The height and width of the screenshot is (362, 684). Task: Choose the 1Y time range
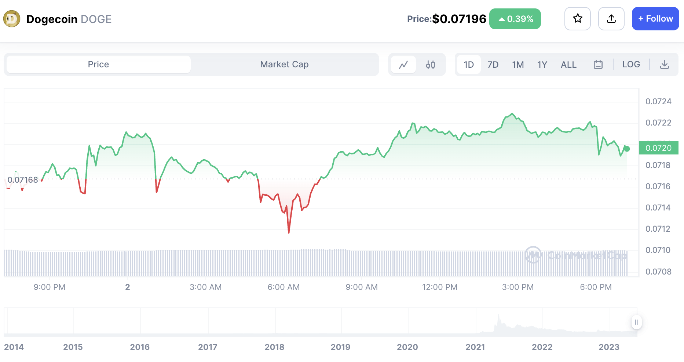click(542, 65)
